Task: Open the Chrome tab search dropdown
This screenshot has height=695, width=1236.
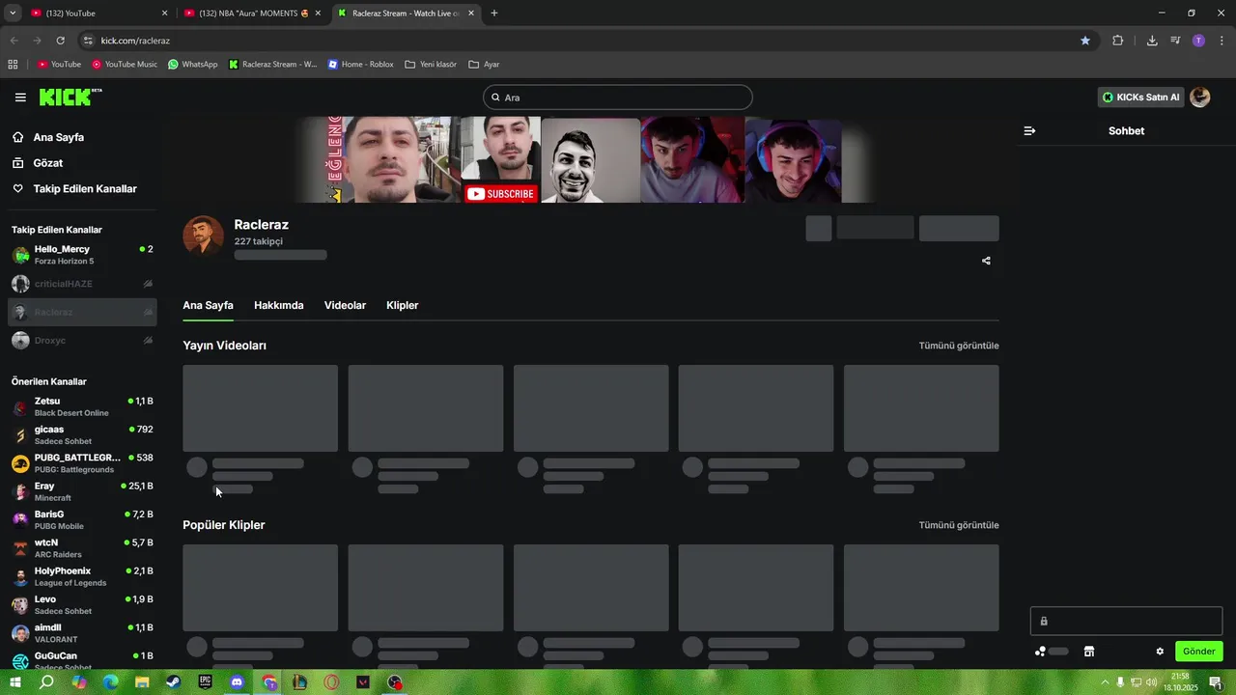Action: tap(13, 14)
